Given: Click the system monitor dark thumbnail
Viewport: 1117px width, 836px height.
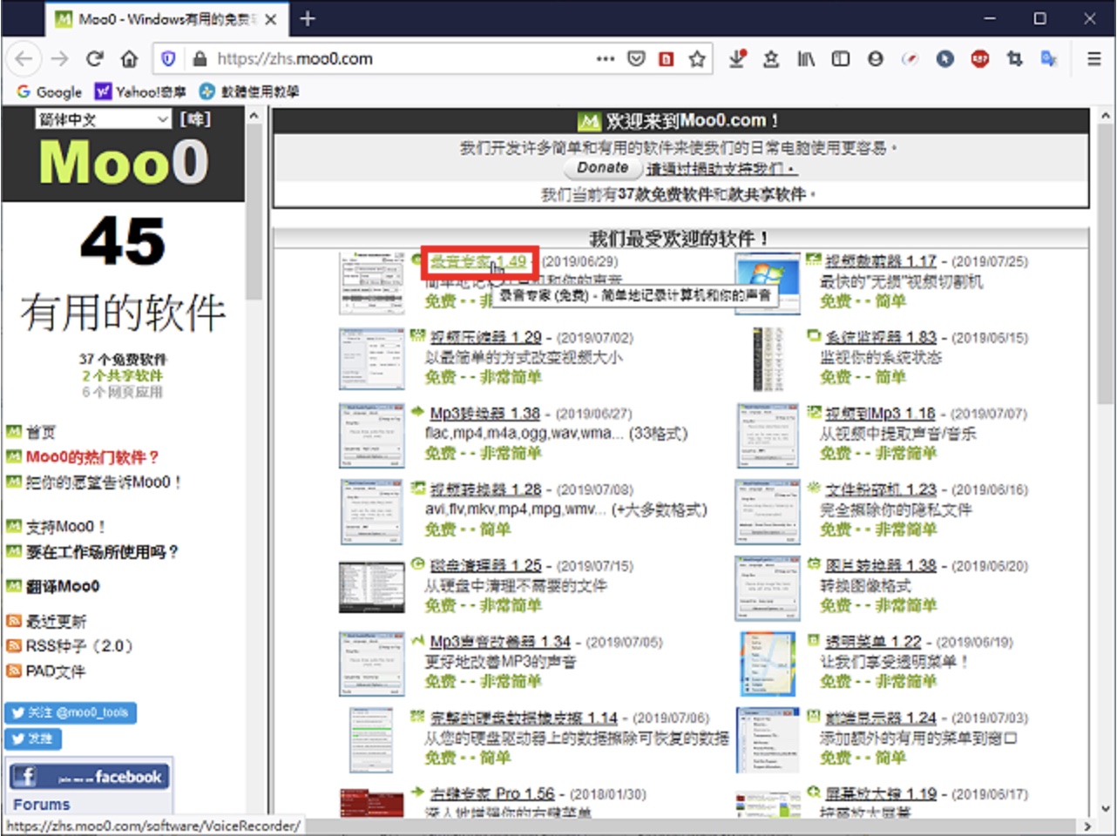Looking at the screenshot, I should (767, 359).
